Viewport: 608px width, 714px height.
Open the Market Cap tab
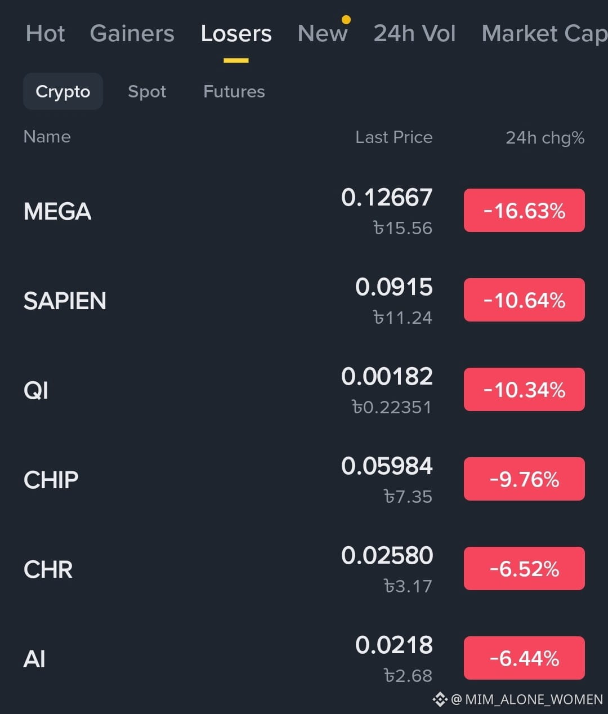pos(544,33)
